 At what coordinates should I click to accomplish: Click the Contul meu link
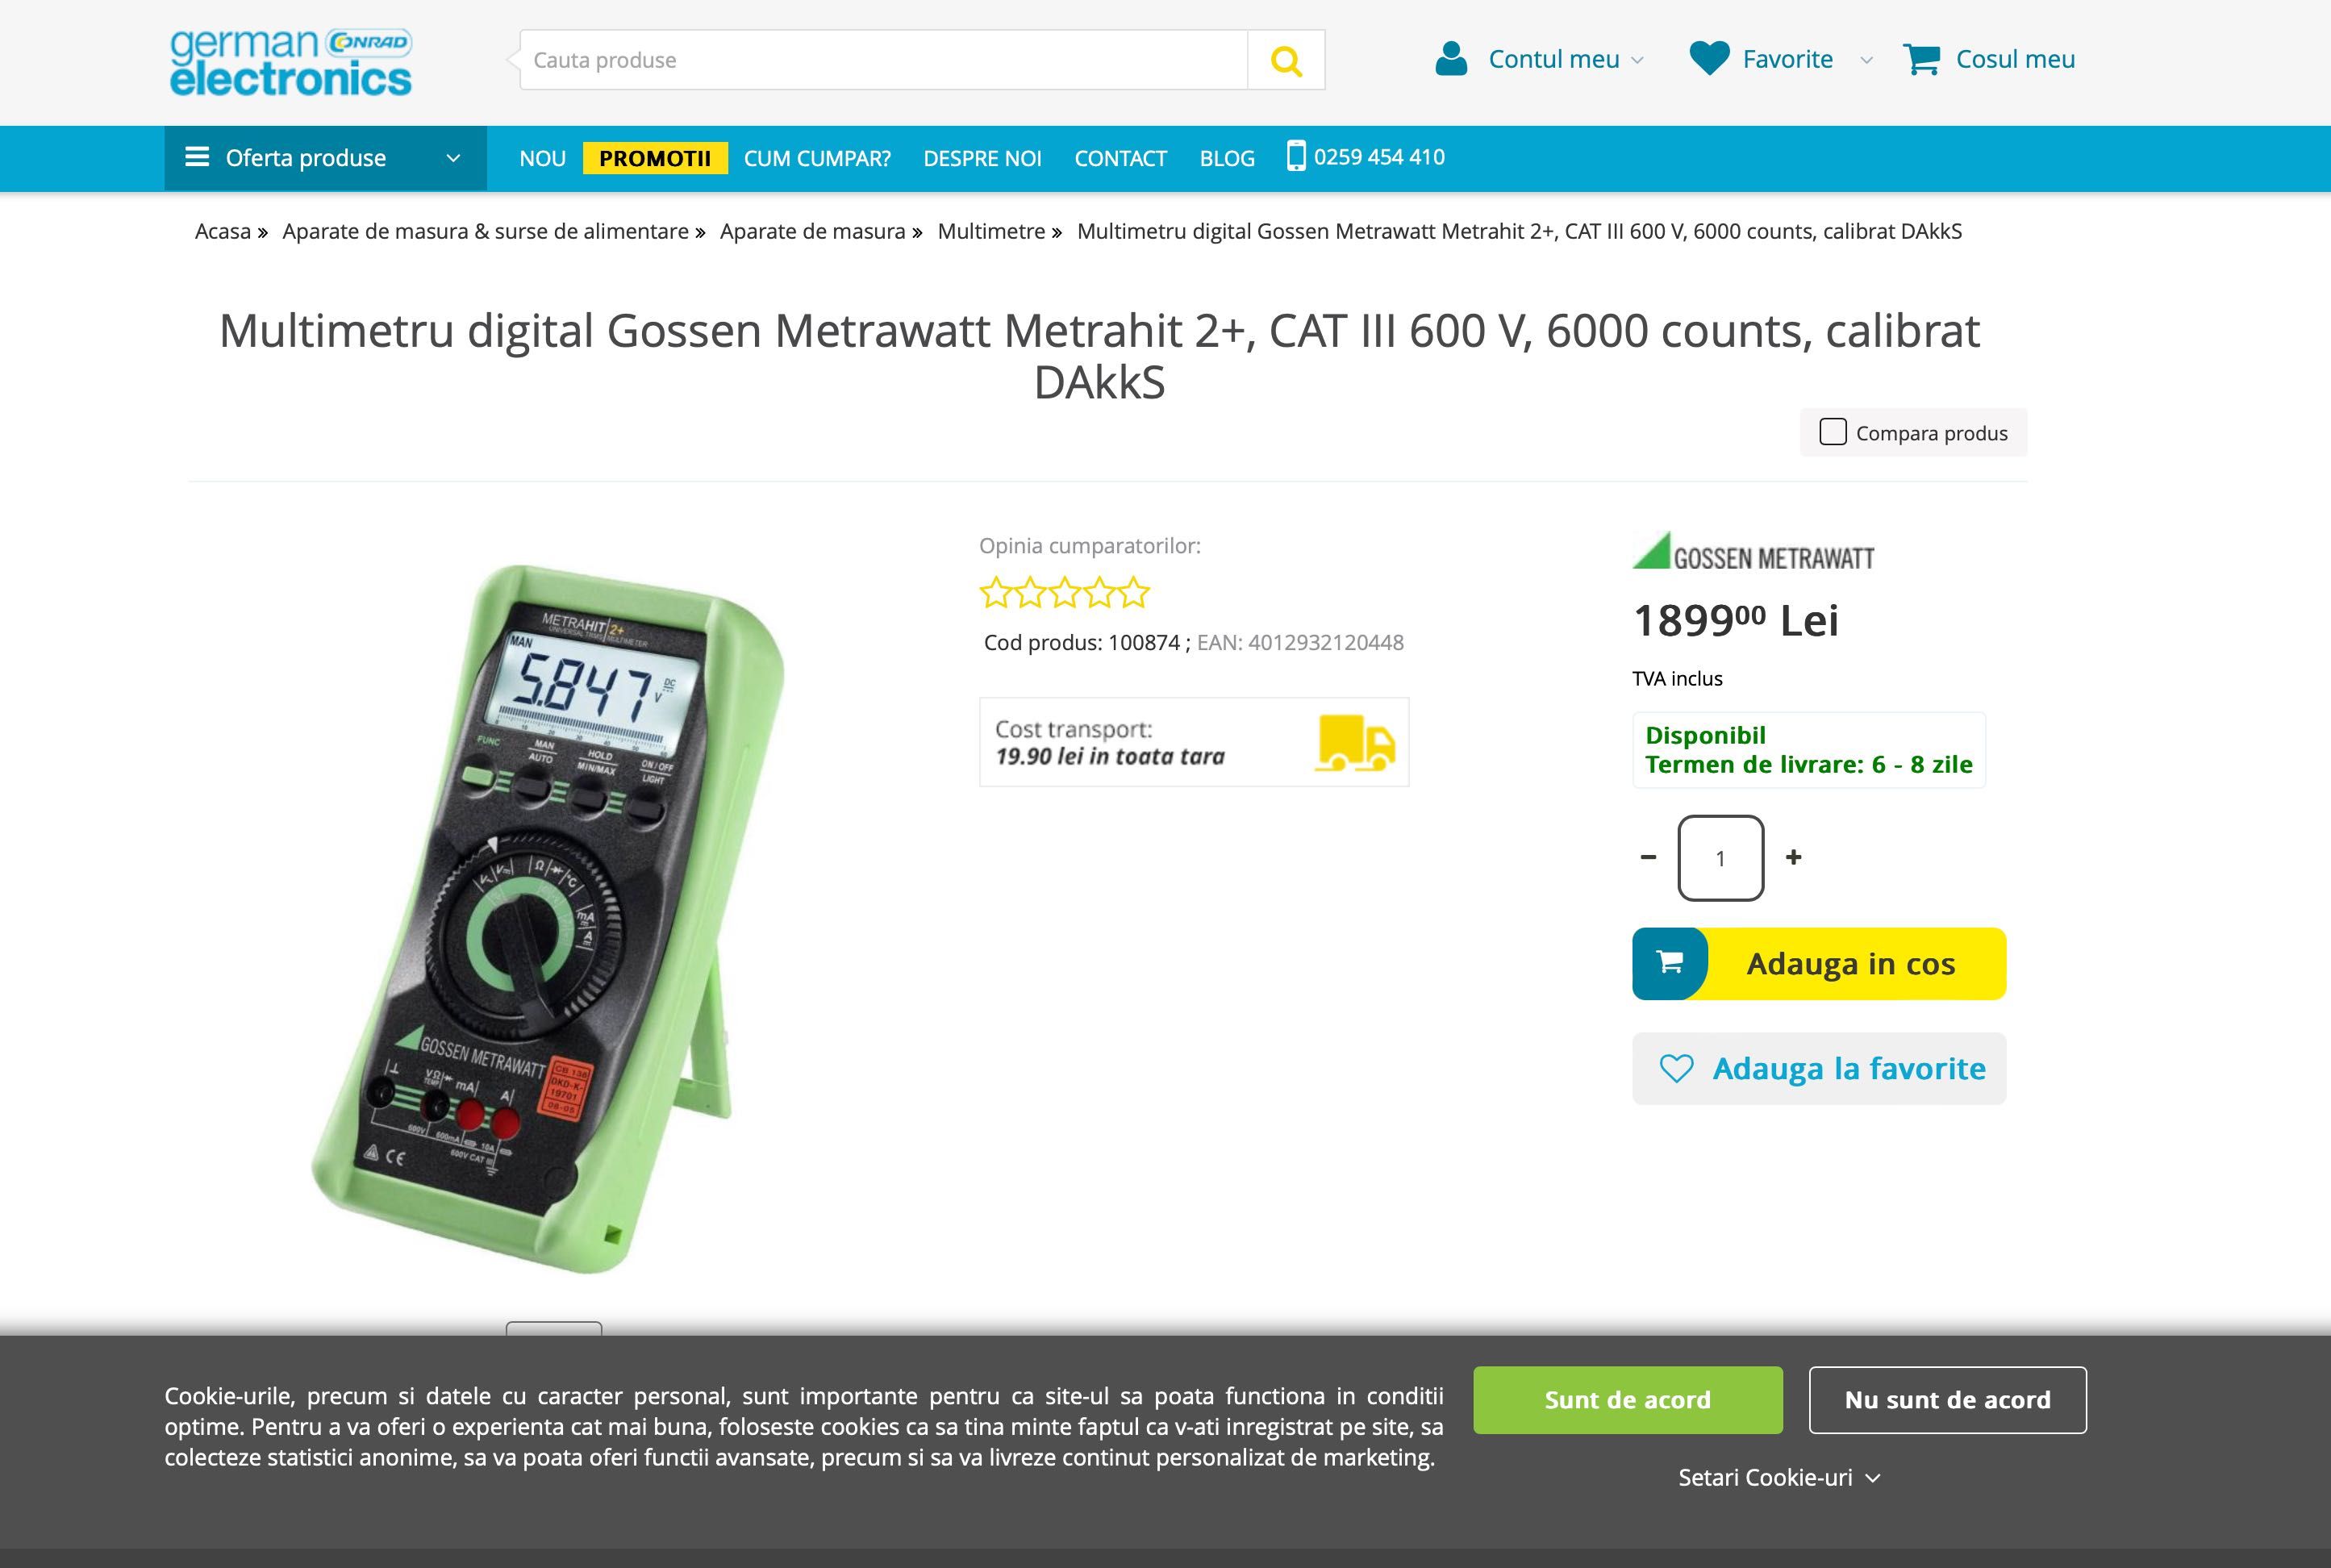[1553, 59]
